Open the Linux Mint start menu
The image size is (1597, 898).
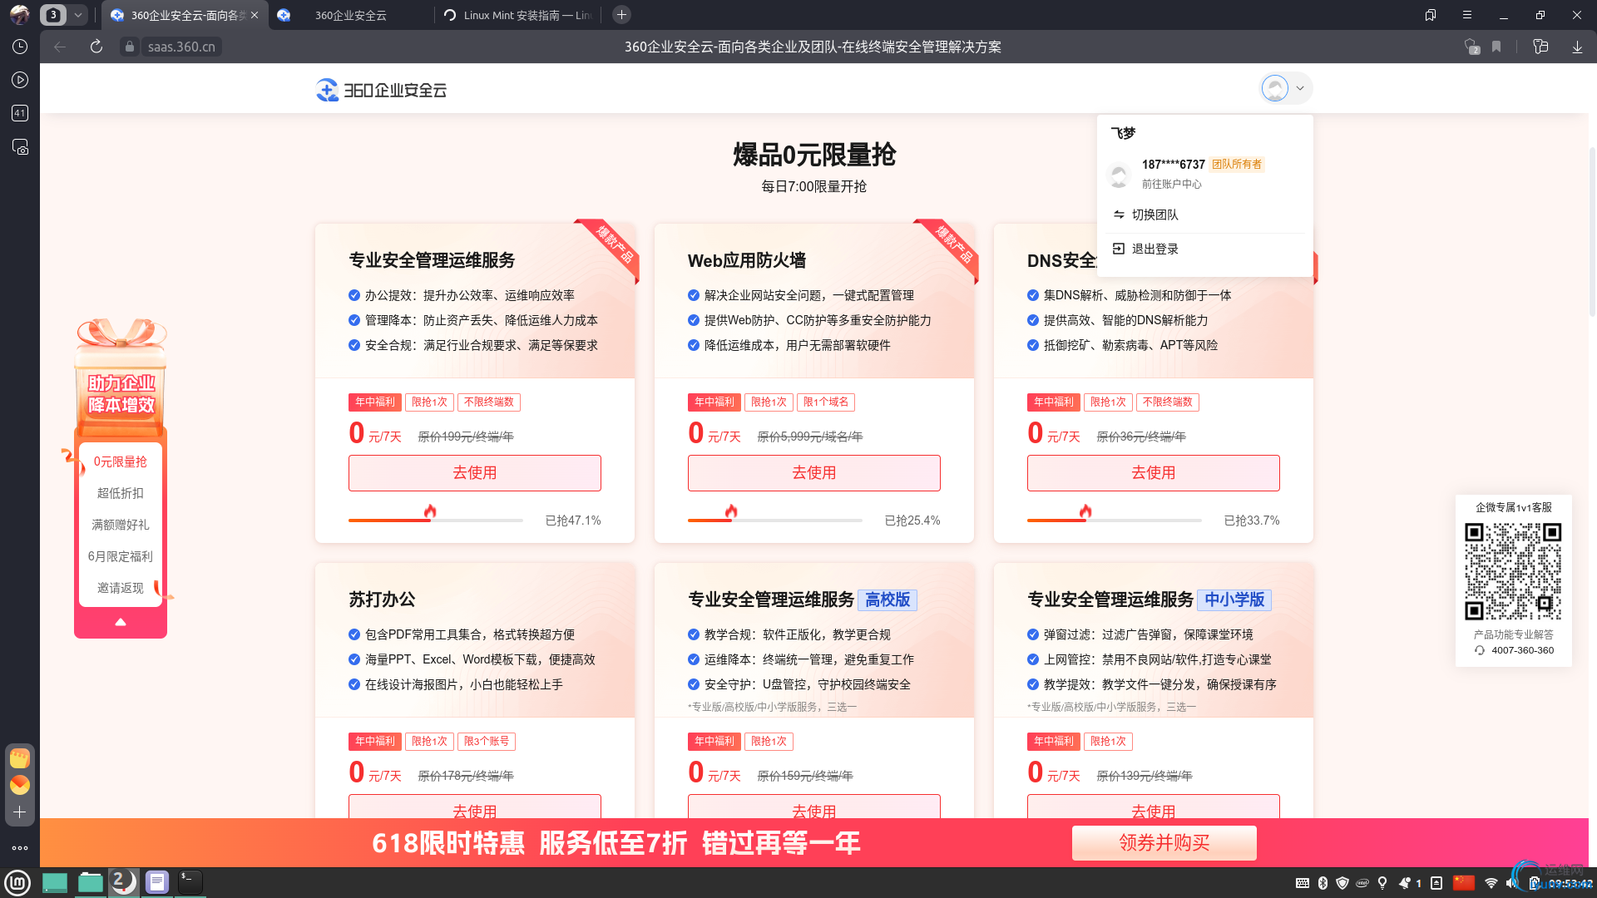click(x=17, y=882)
